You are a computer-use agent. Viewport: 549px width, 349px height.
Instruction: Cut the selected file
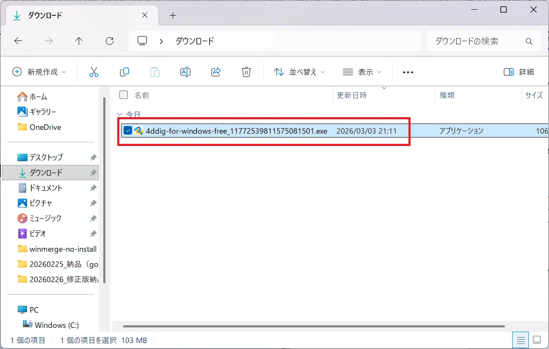point(94,72)
